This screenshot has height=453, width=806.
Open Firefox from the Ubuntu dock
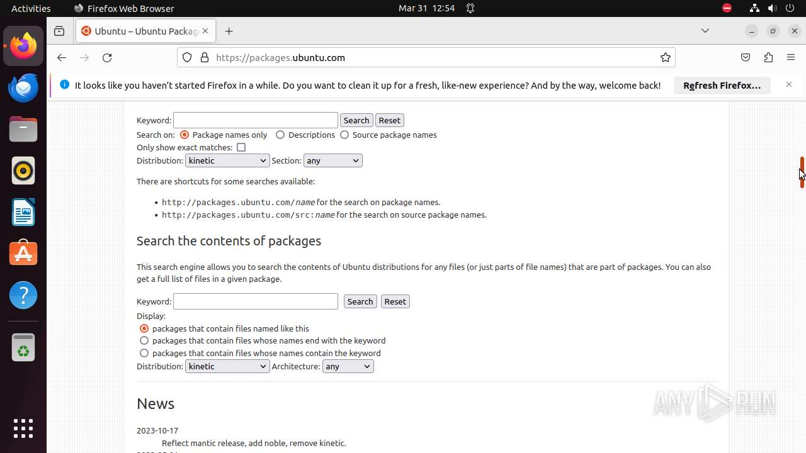tap(23, 46)
